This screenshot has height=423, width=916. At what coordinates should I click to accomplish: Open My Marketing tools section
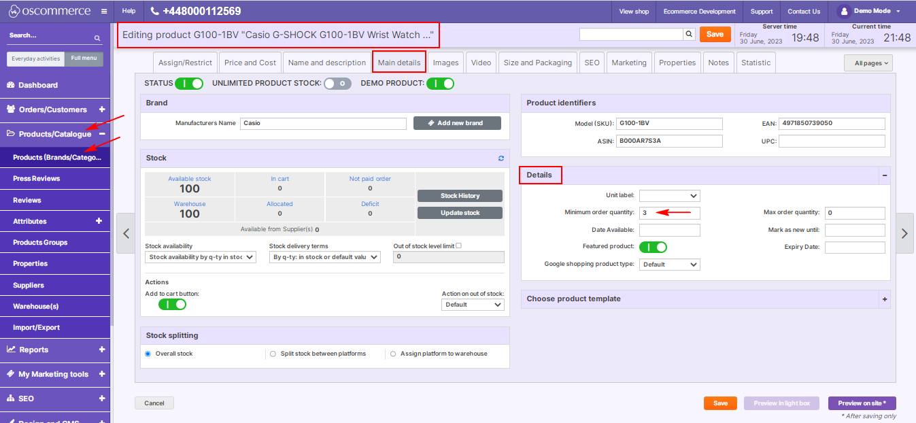coord(54,374)
